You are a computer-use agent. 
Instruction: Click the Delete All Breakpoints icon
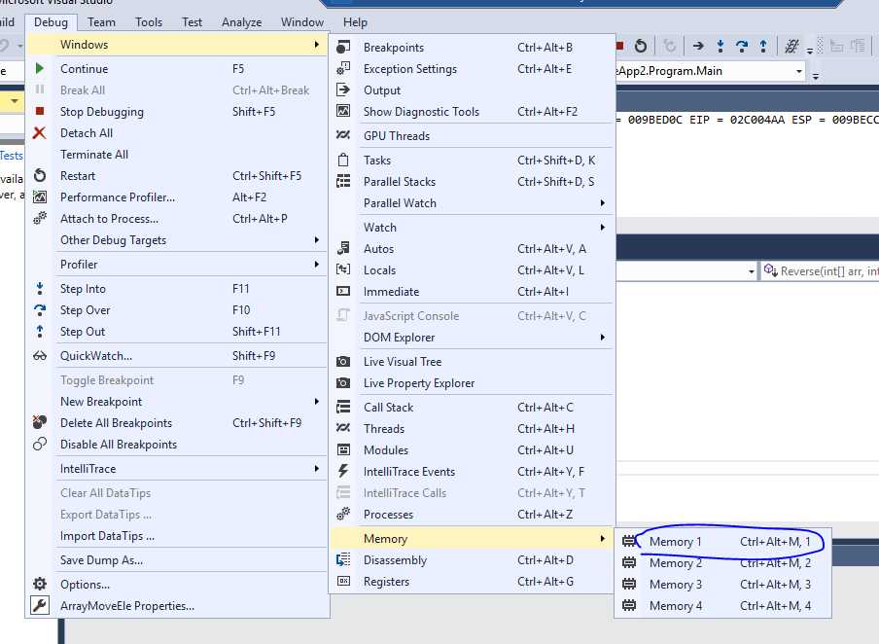click(39, 422)
